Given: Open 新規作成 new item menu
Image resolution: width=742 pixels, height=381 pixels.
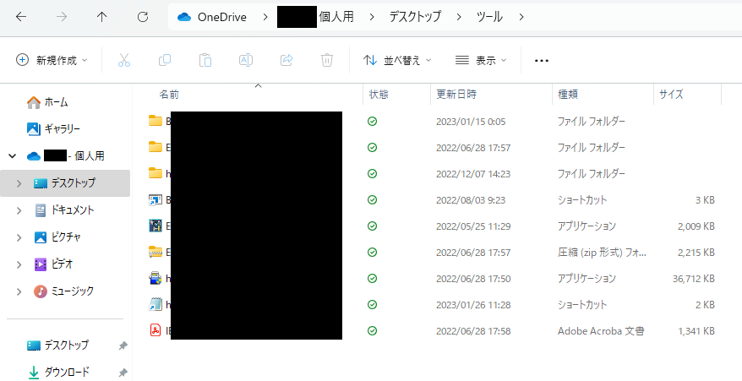Looking at the screenshot, I should (52, 60).
